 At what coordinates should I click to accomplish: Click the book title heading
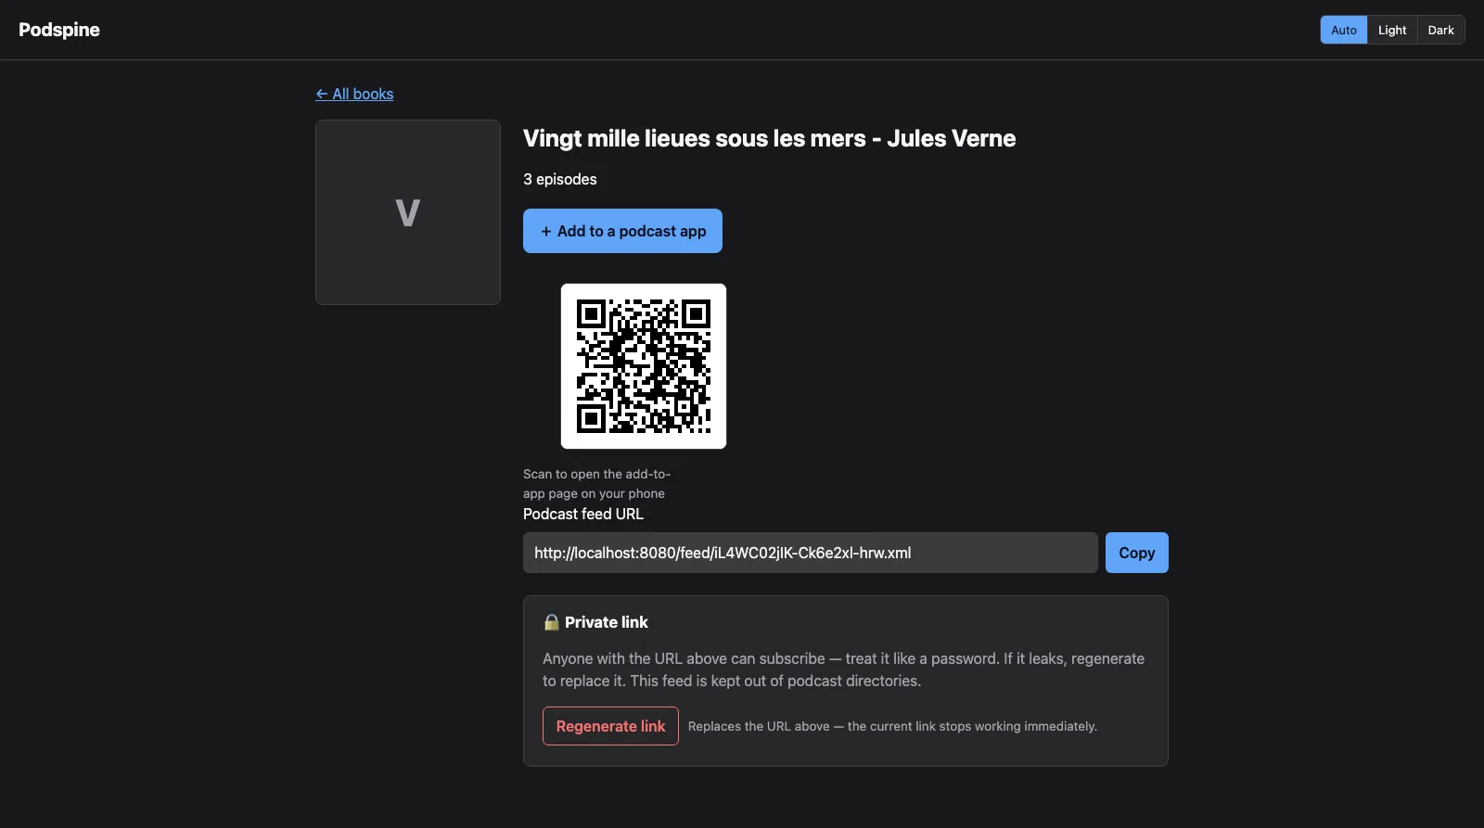point(770,138)
